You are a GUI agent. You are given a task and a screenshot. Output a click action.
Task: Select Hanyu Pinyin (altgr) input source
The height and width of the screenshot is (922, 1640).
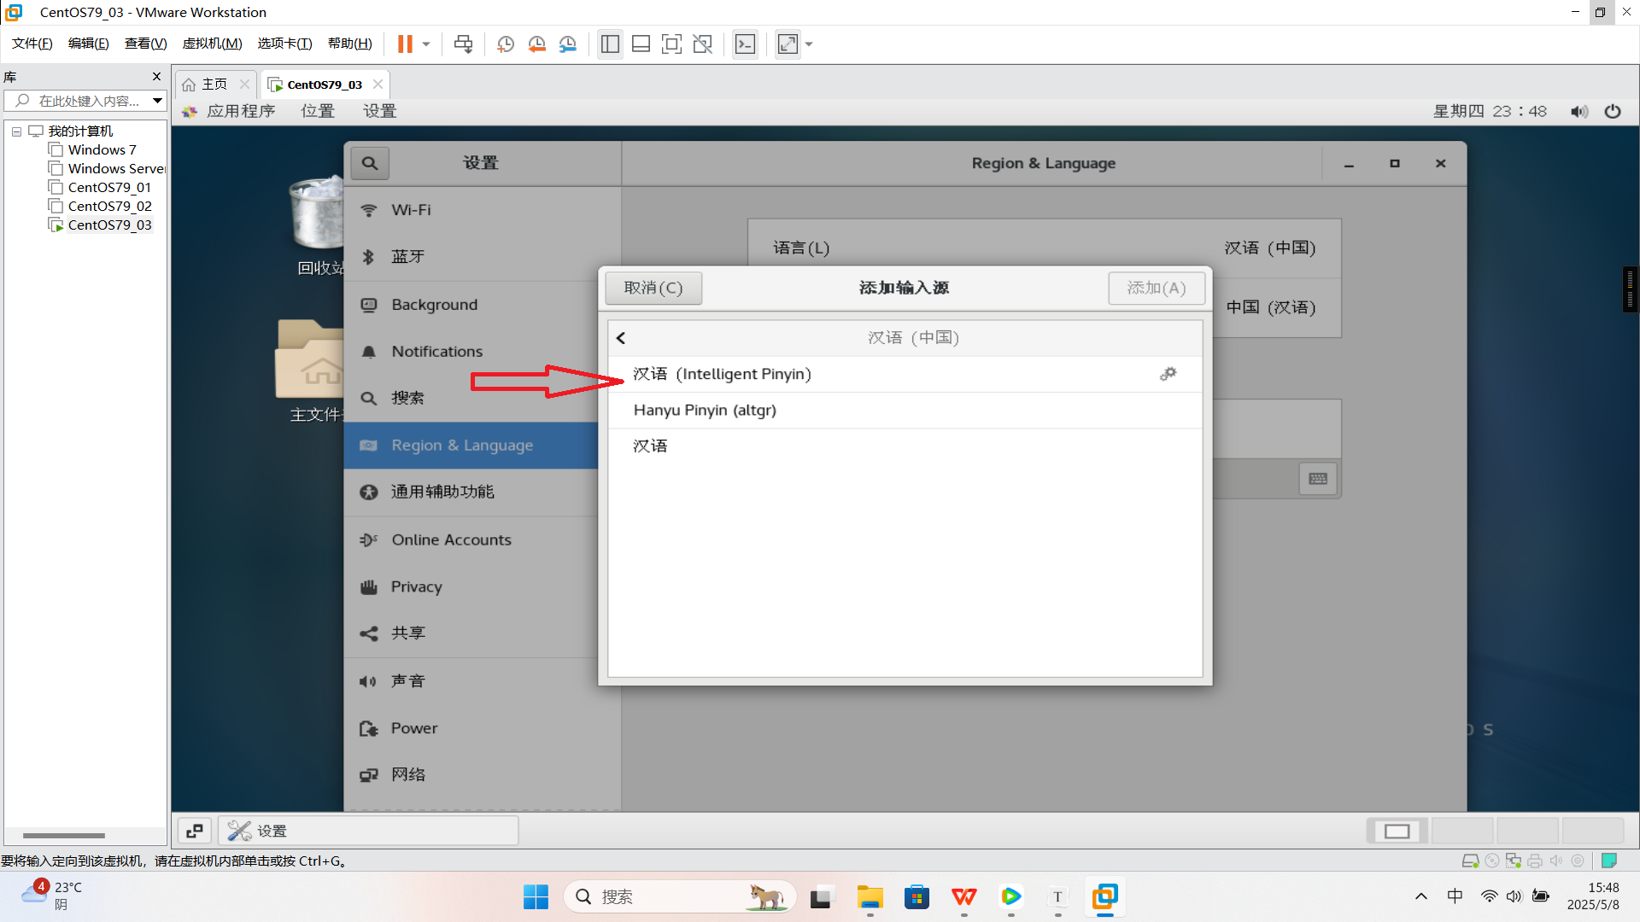click(705, 410)
